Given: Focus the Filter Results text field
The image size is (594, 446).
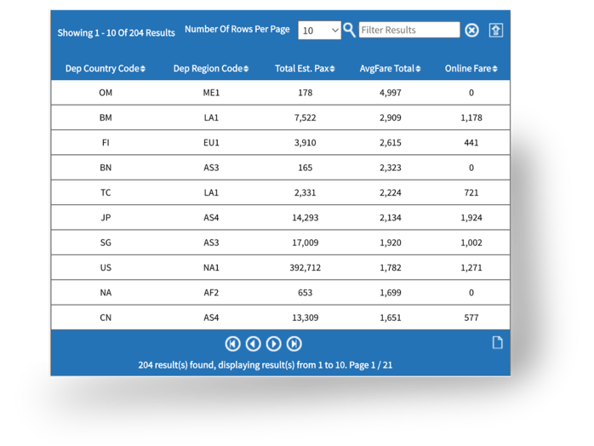Looking at the screenshot, I should (x=409, y=30).
